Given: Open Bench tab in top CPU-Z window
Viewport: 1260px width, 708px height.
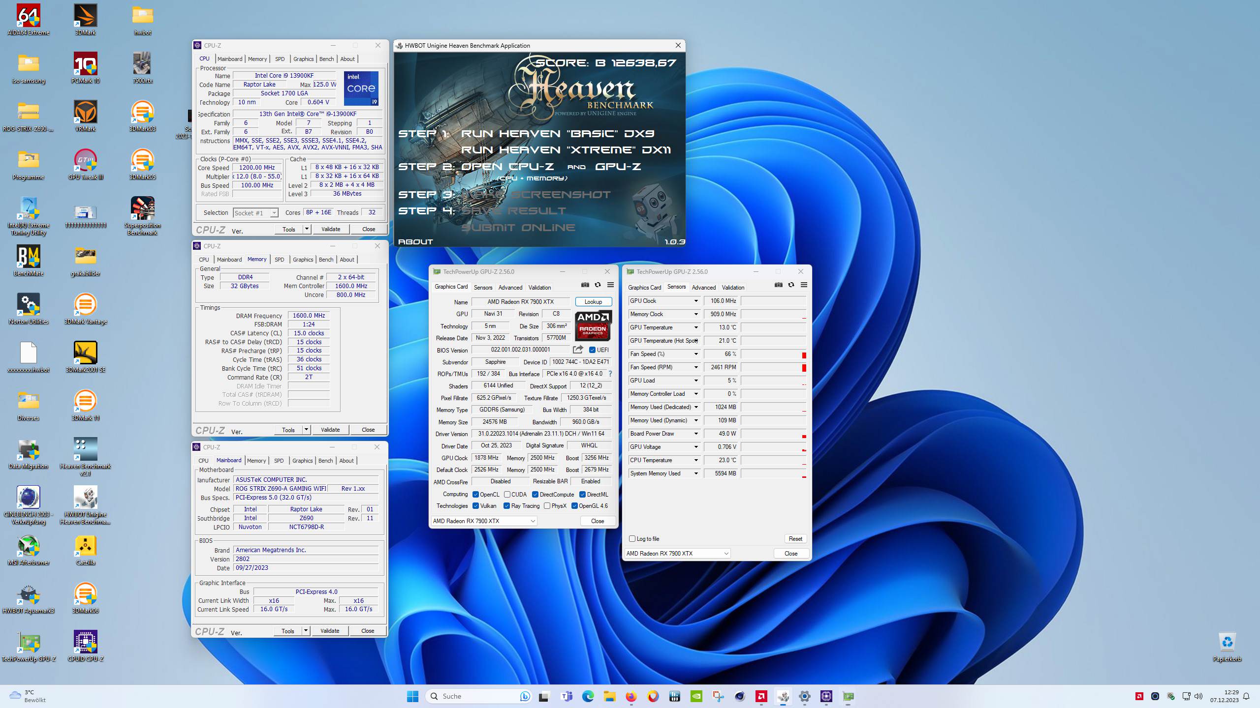Looking at the screenshot, I should 326,59.
